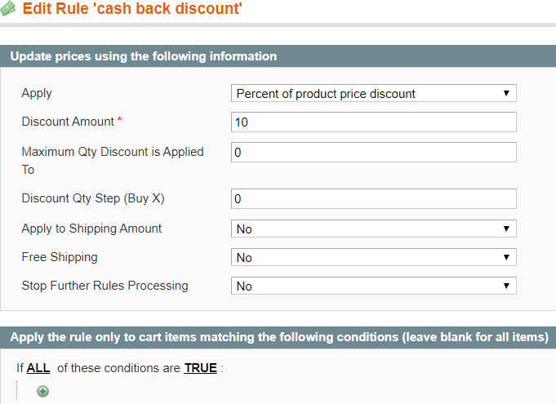Select the Discount Qty Step input field
The width and height of the screenshot is (556, 404).
point(374,199)
